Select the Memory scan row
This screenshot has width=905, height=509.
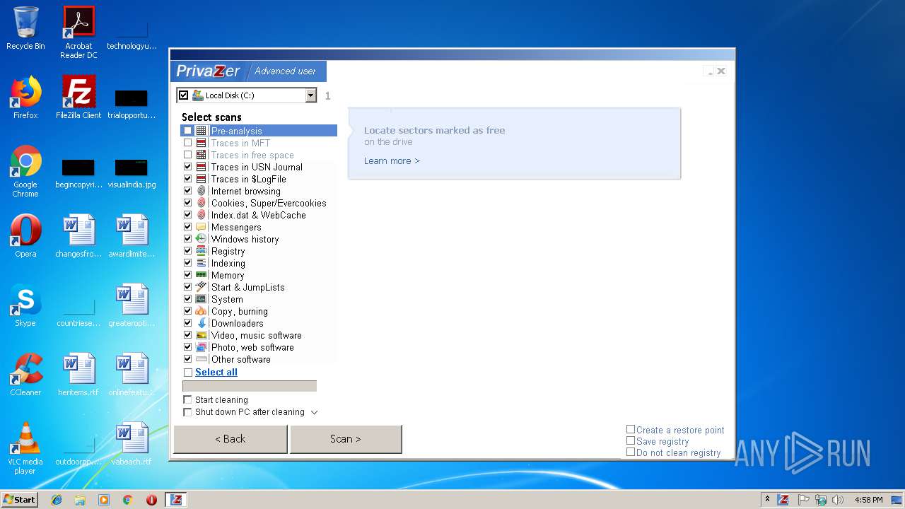(x=258, y=275)
